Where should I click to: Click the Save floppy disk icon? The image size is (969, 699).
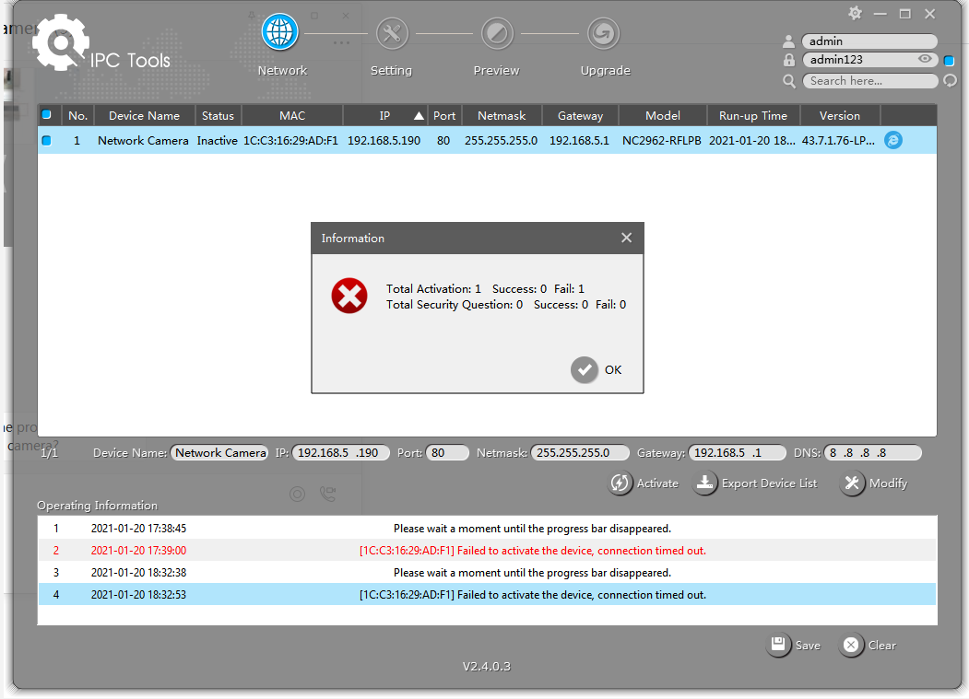pyautogui.click(x=778, y=645)
